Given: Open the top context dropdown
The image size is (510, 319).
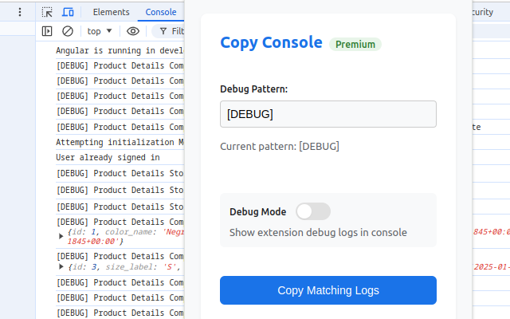Looking at the screenshot, I should (x=100, y=31).
